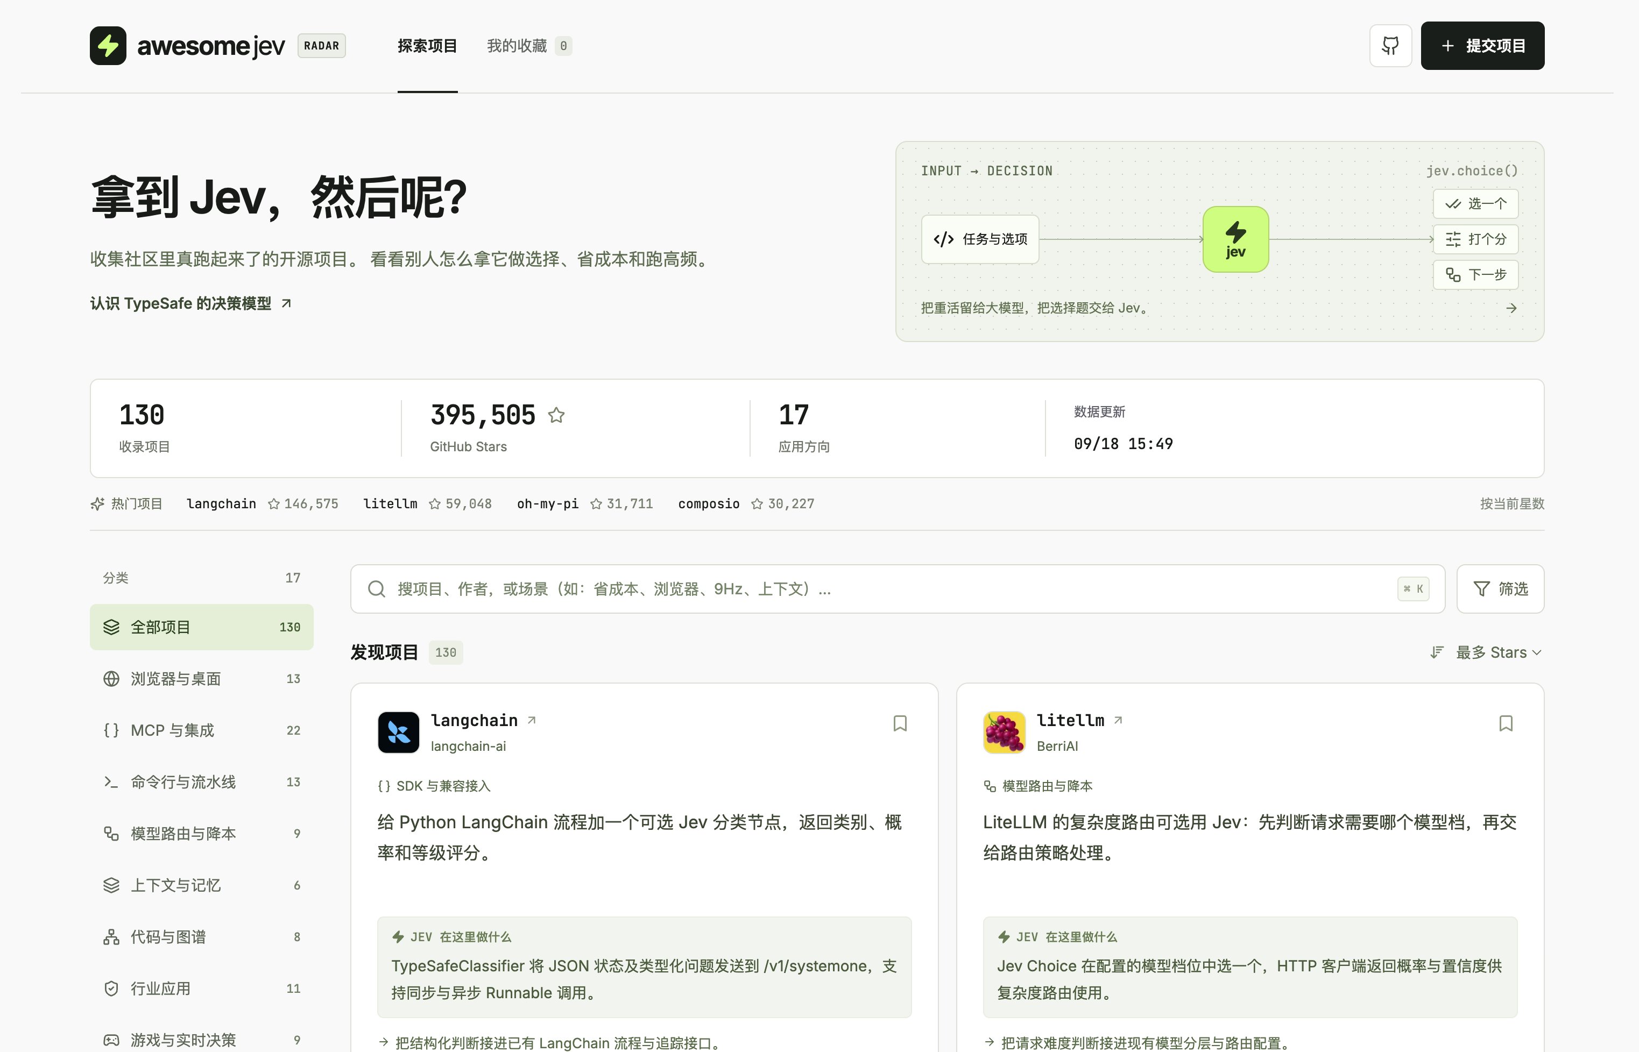Click the star icon beside 395,505
Image resolution: width=1639 pixels, height=1052 pixels.
(556, 415)
